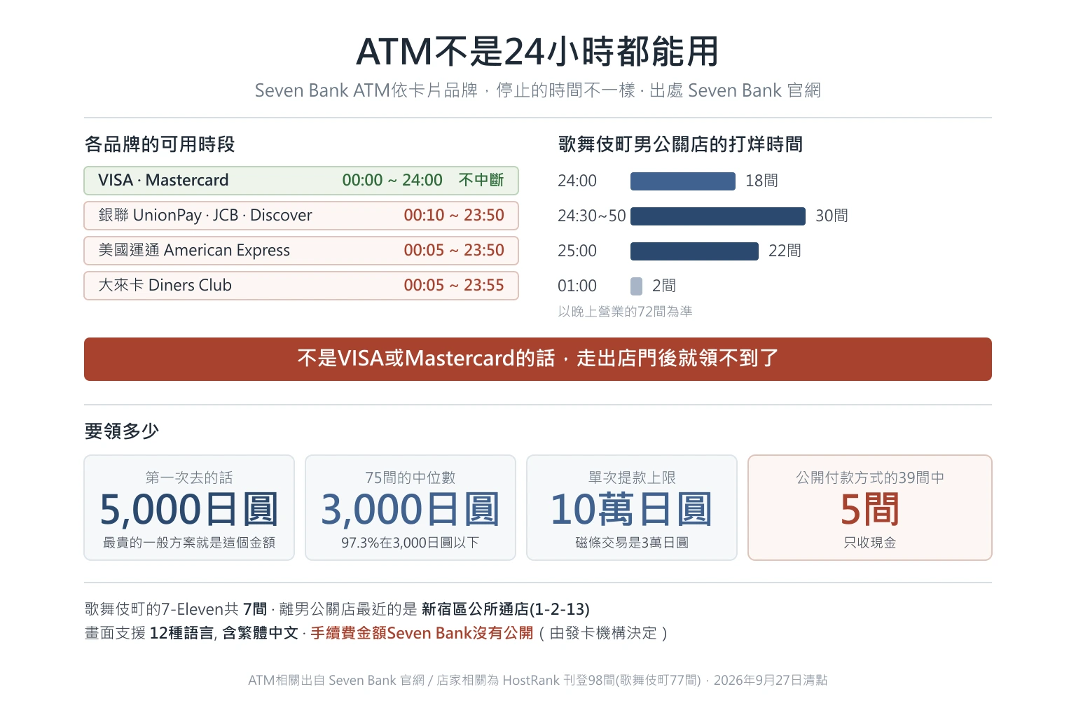
Task: Click the heading "要領多少"
Action: tap(122, 431)
